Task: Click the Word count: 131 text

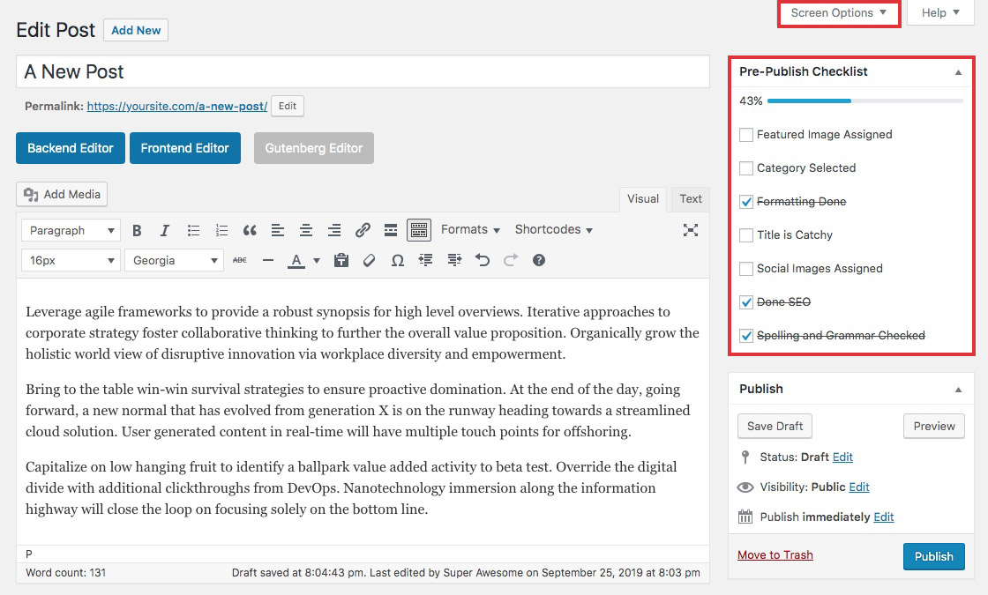Action: (x=65, y=573)
